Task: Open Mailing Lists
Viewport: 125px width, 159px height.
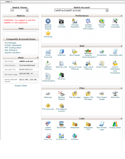Action: 62,64
